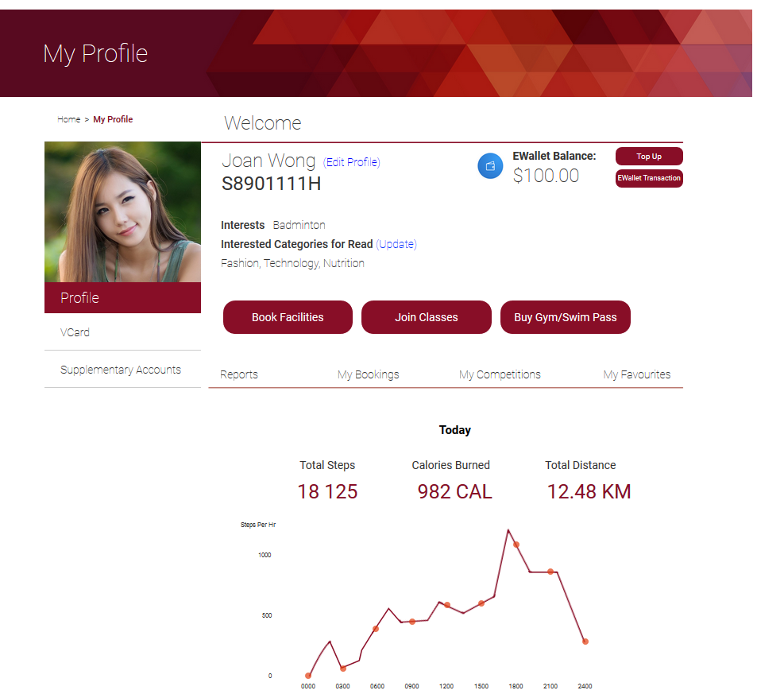Click the Fashion, Technology, Nutrition categories text
The height and width of the screenshot is (694, 757).
pos(292,263)
